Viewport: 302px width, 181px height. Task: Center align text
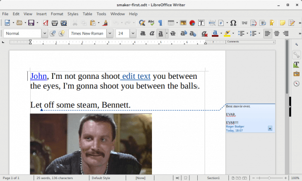click(277, 34)
